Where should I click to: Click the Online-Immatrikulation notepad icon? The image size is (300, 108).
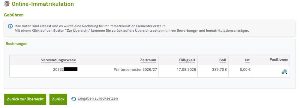[x=7, y=4]
